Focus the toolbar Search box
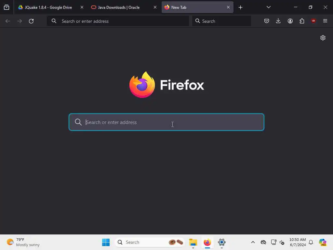Screen dimensions: 333x250 coord(221,21)
